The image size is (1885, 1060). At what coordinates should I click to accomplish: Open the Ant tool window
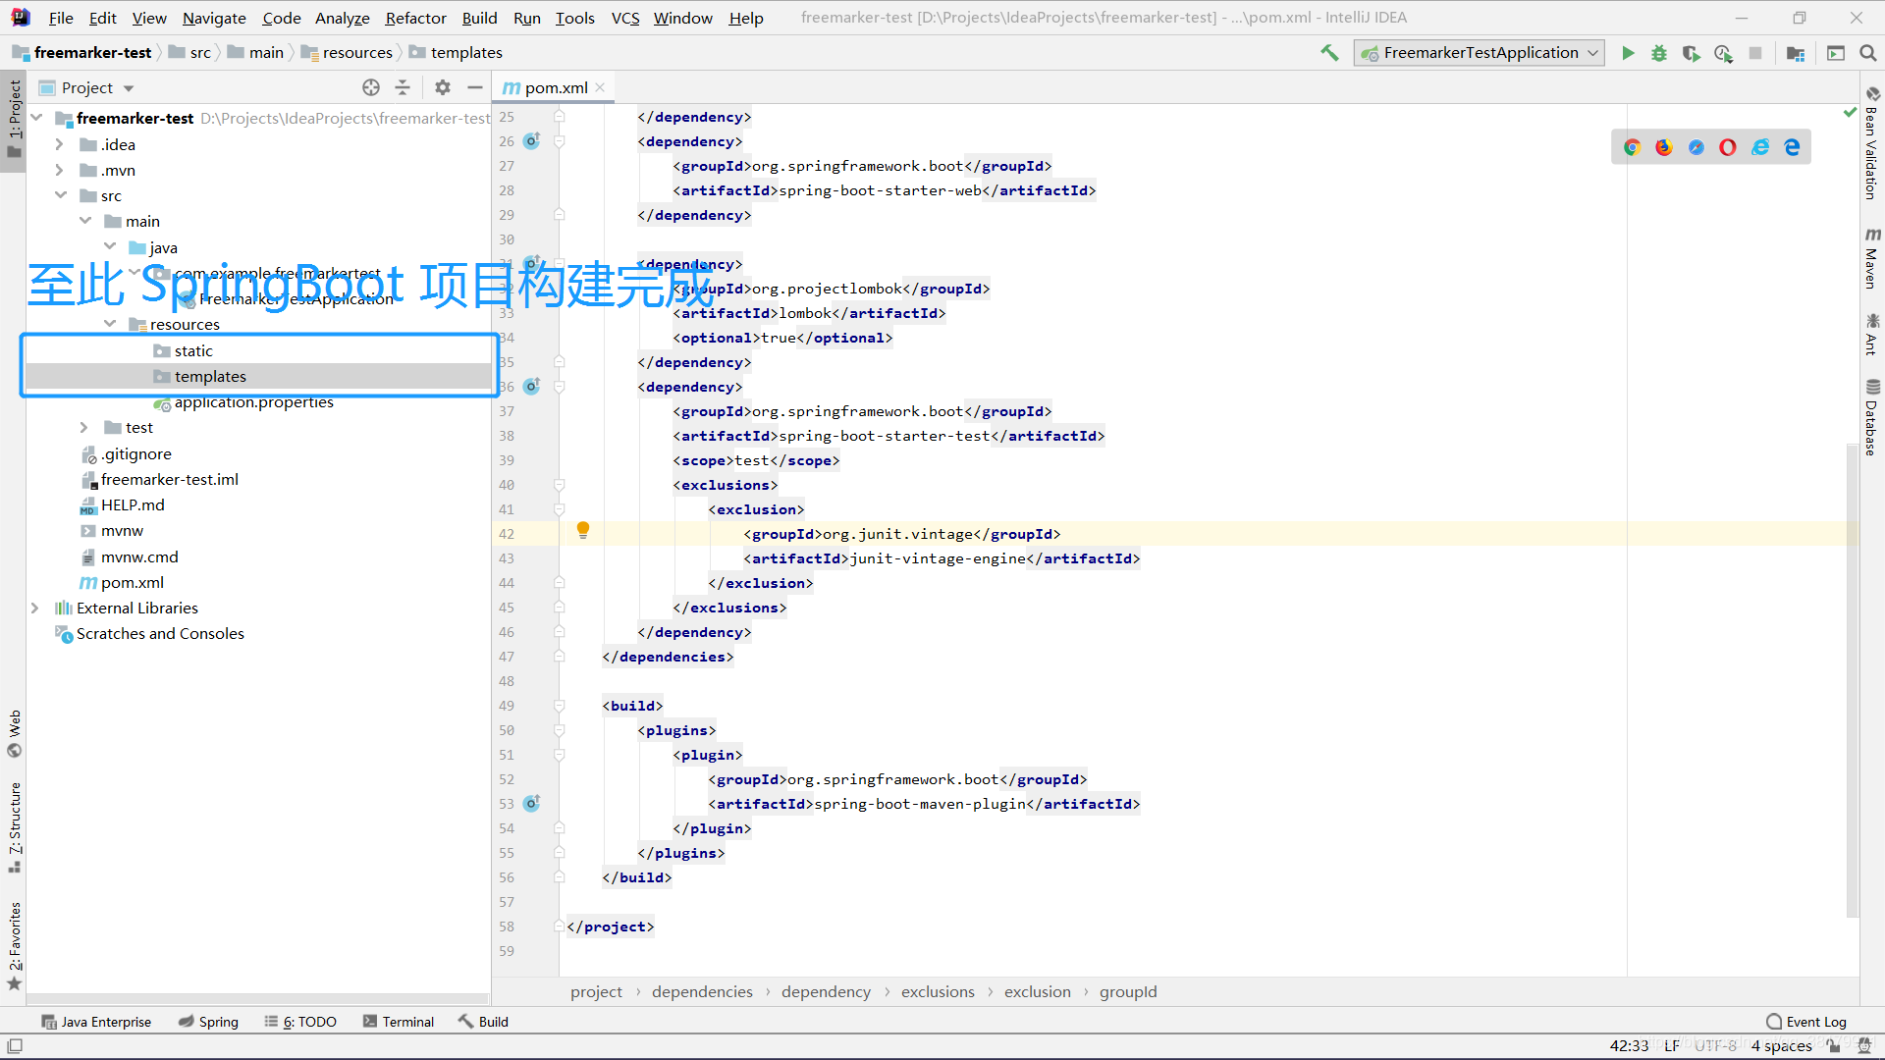pos(1873,334)
